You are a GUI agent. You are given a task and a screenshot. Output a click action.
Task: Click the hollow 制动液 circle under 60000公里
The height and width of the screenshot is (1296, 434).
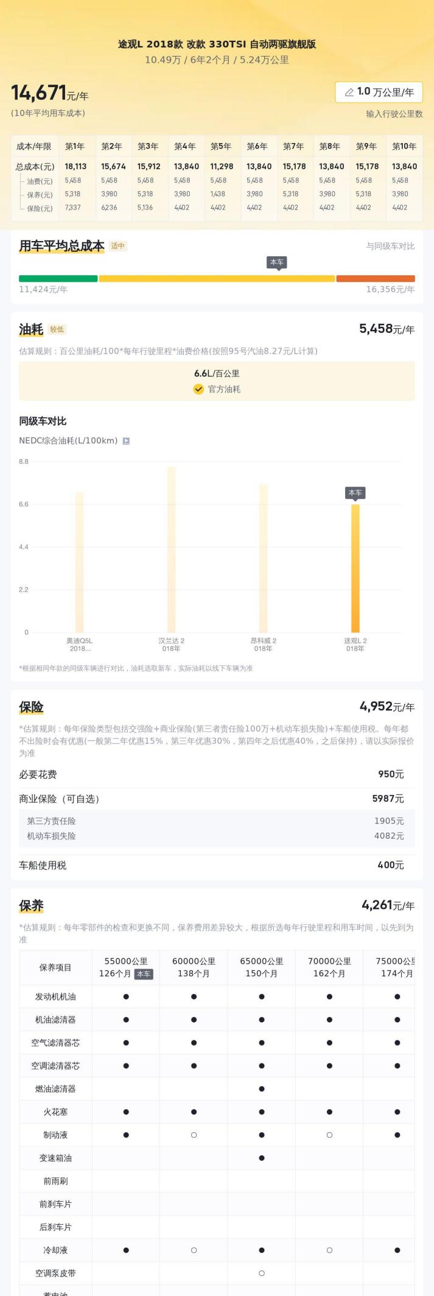coord(194,1135)
